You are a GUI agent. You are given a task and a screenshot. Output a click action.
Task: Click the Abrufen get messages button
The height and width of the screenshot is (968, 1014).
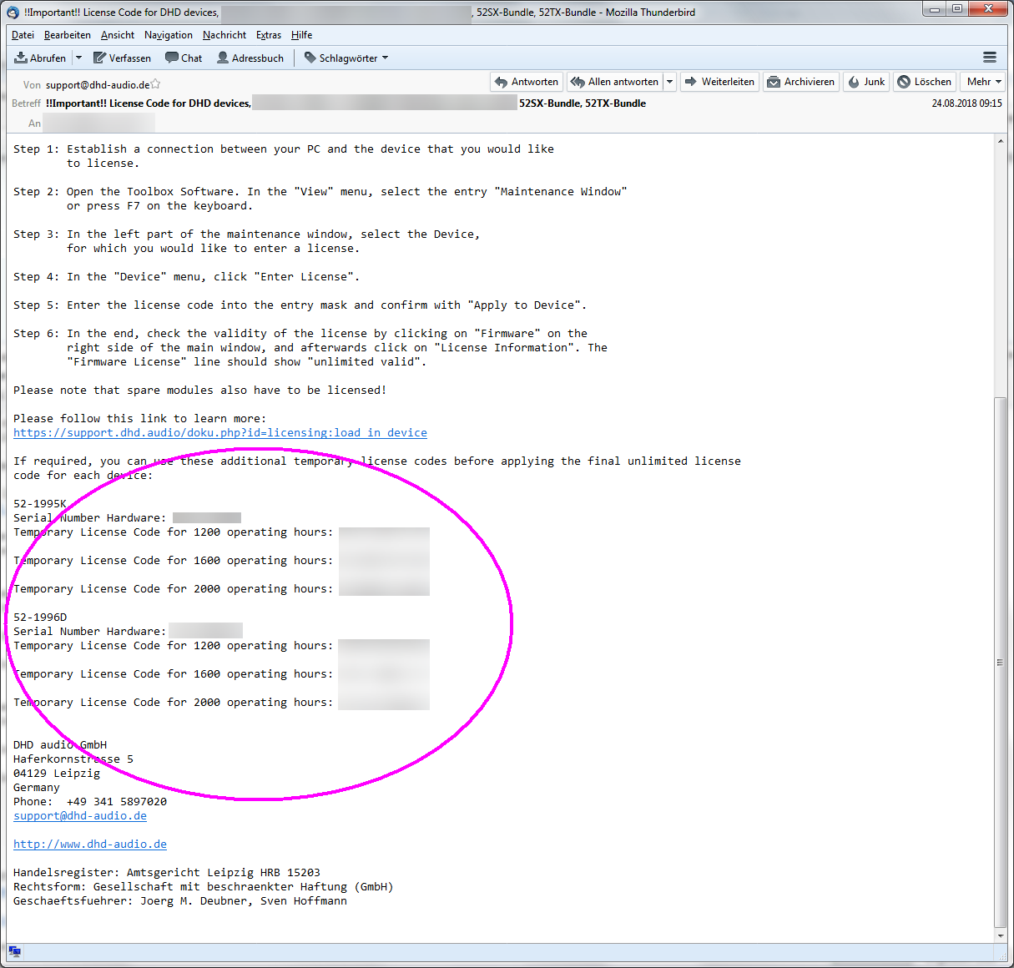[40, 58]
